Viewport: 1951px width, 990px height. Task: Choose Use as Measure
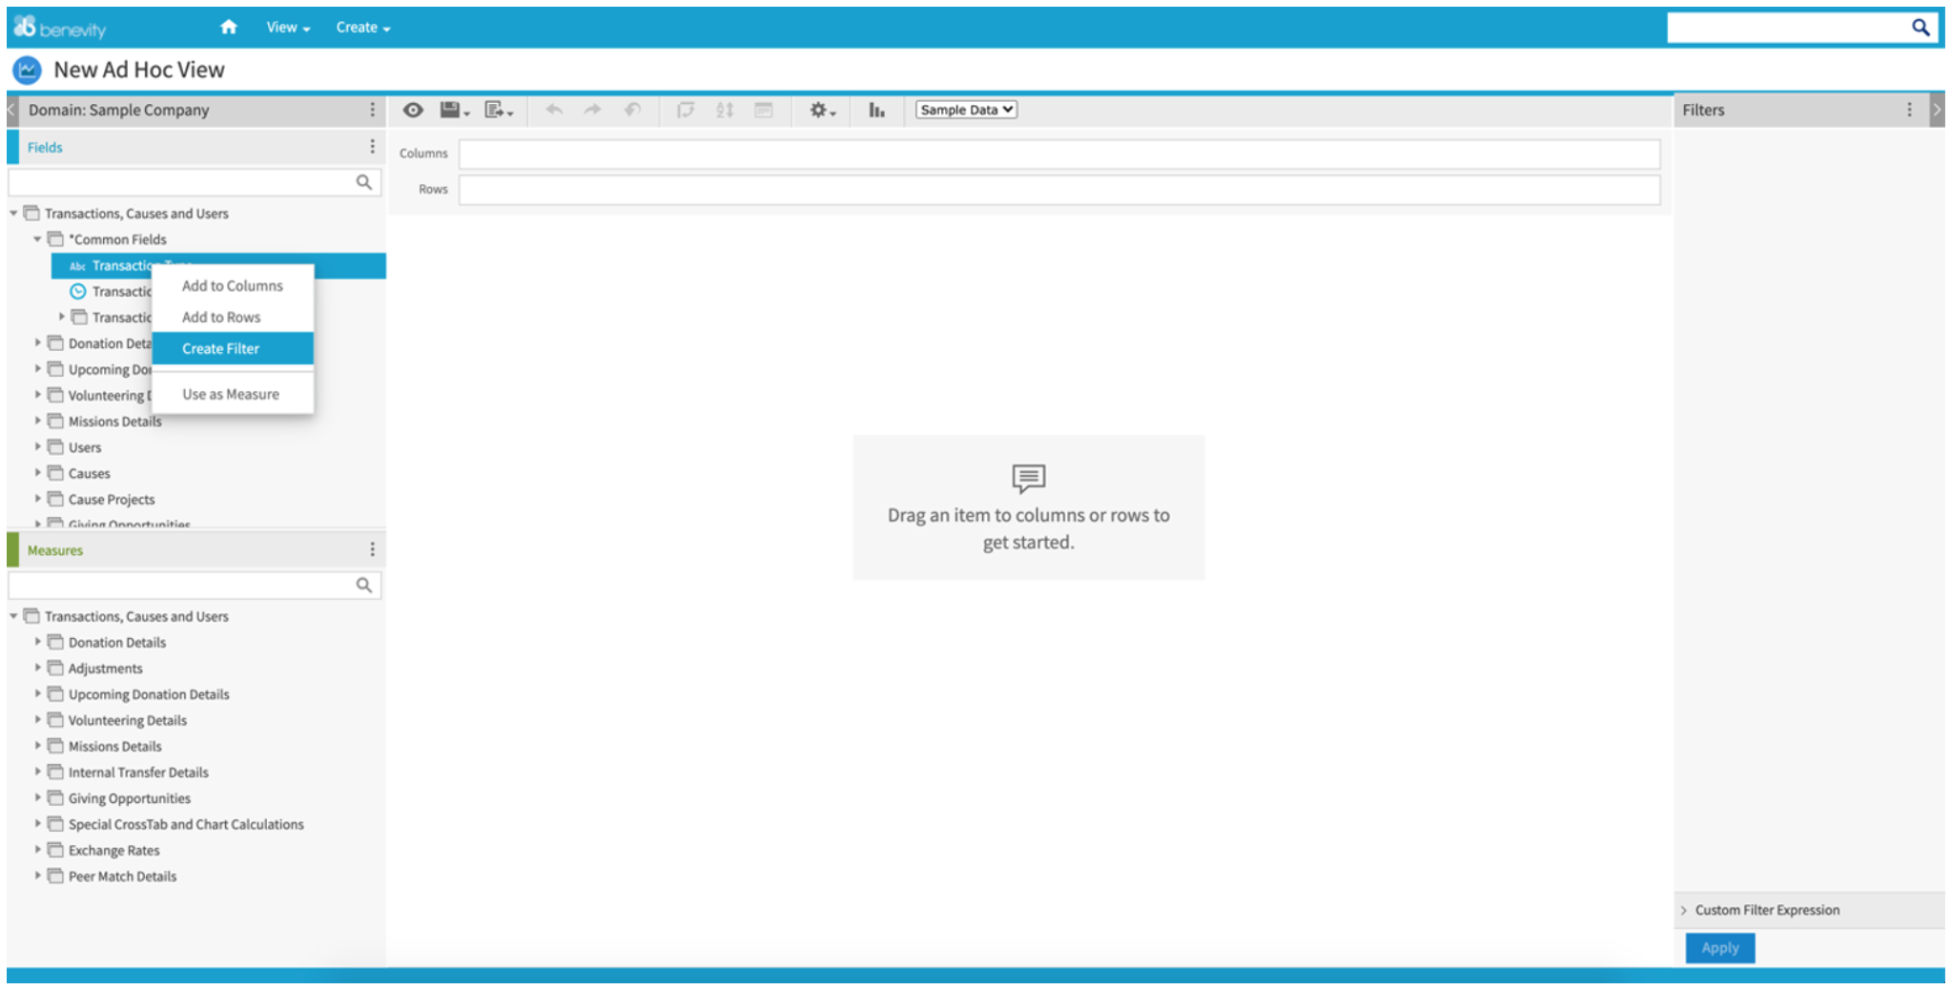233,394
